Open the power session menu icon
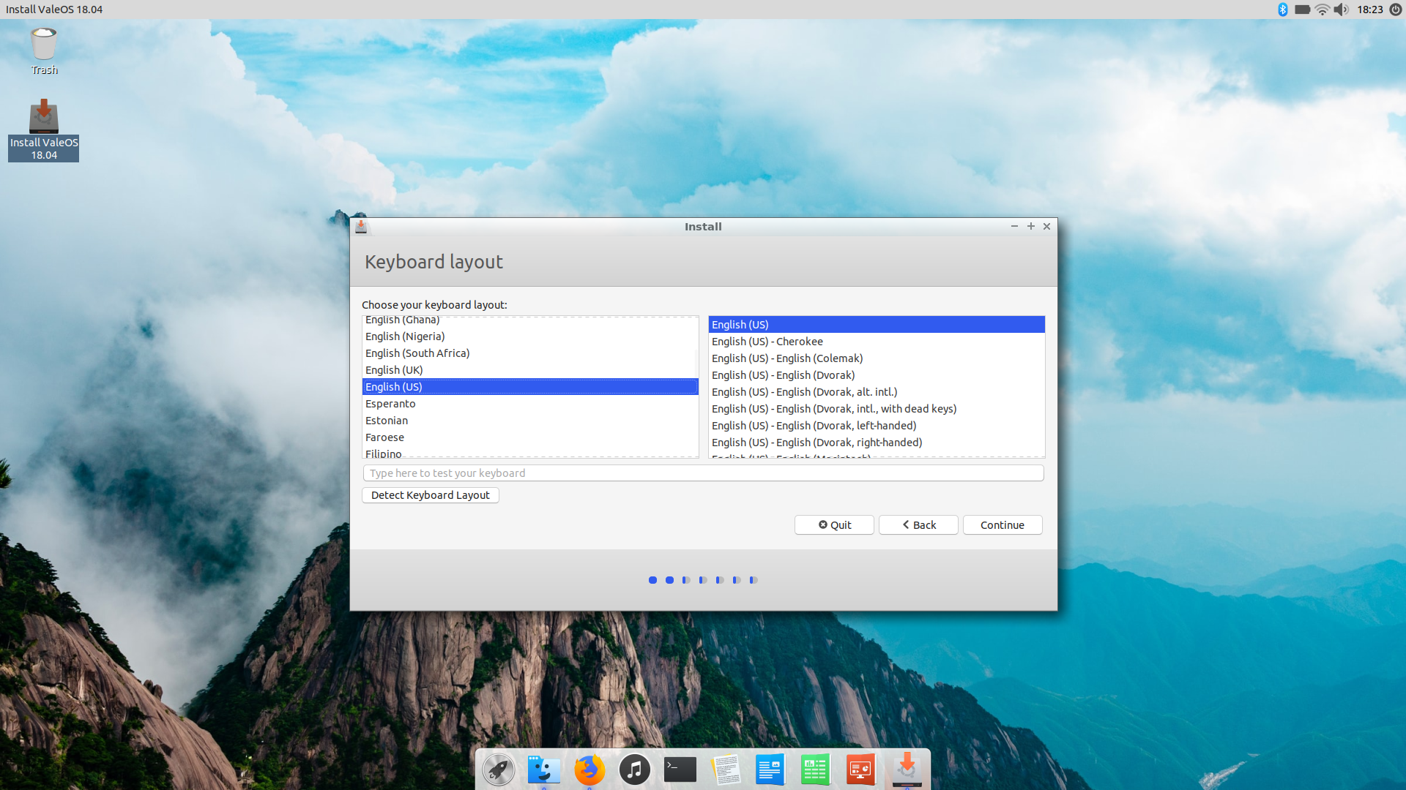The image size is (1406, 790). coord(1396,10)
